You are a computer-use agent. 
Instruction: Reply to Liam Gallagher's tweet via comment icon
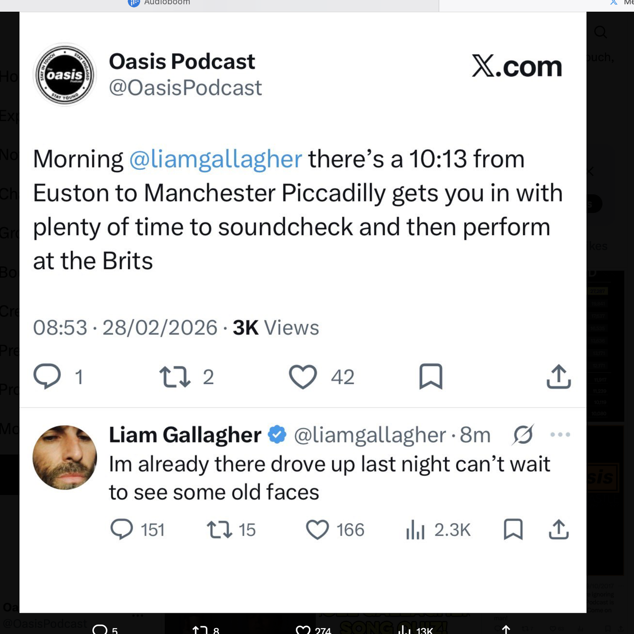(x=122, y=529)
